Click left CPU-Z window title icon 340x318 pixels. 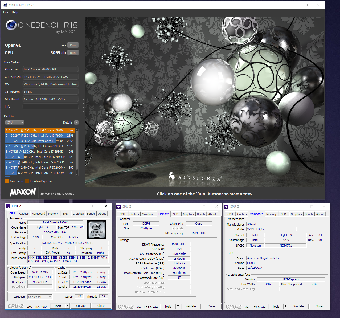(8, 206)
